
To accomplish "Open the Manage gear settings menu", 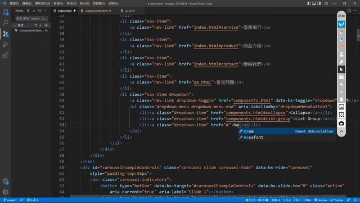I will click(5, 192).
